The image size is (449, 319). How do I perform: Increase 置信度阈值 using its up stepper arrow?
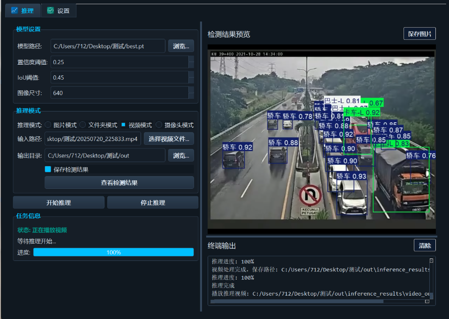coord(190,59)
